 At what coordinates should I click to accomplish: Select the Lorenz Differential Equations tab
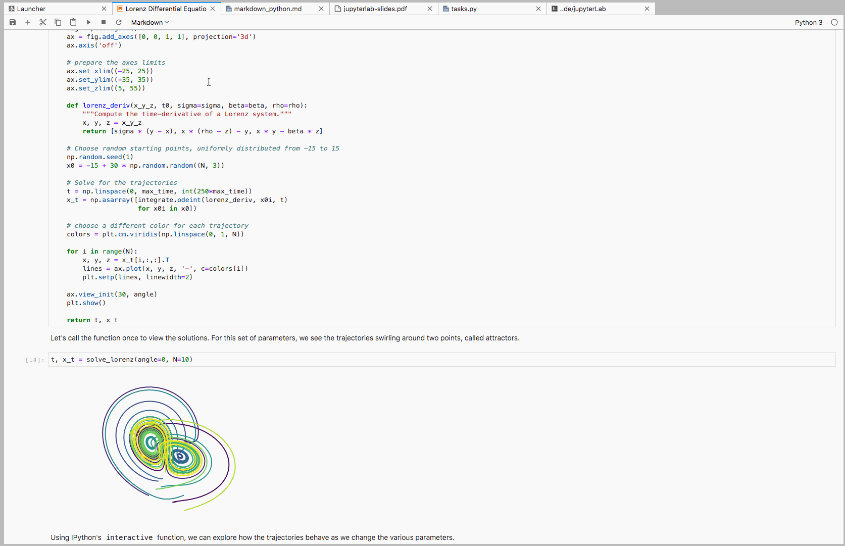coord(166,9)
